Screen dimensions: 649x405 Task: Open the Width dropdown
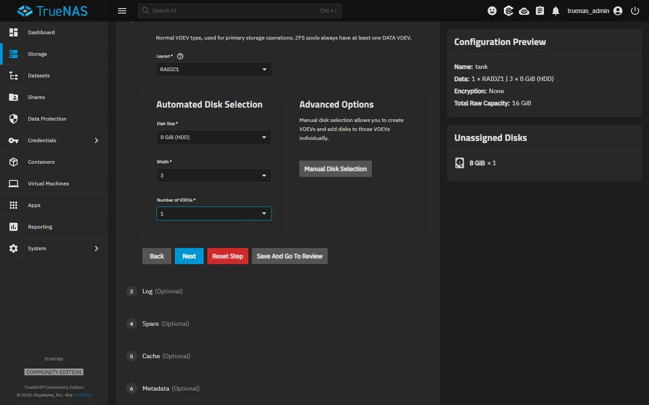[214, 175]
